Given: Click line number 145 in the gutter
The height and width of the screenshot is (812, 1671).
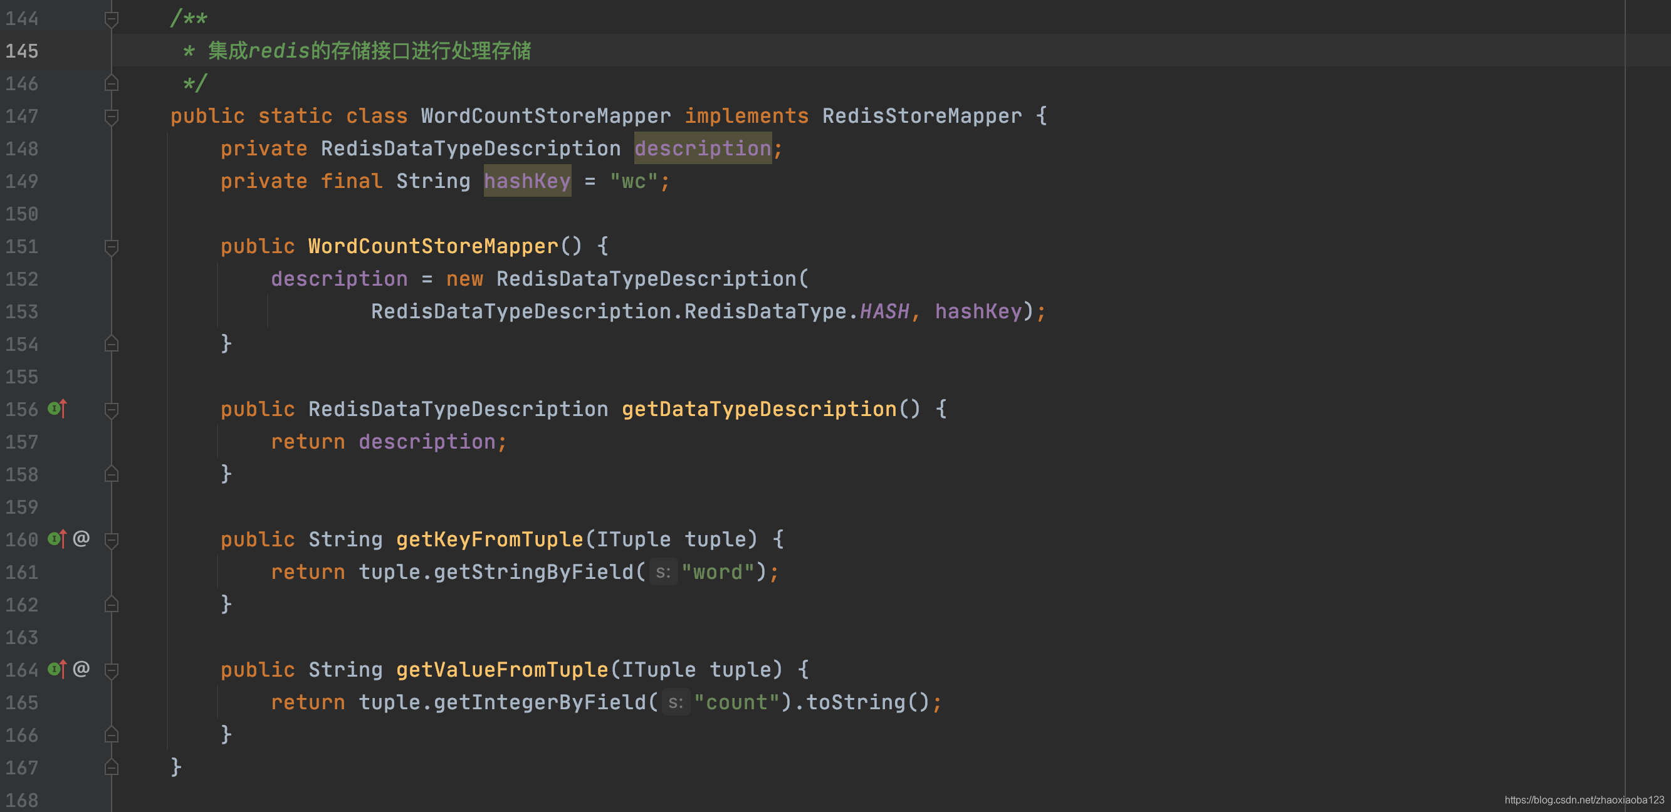Looking at the screenshot, I should point(22,51).
